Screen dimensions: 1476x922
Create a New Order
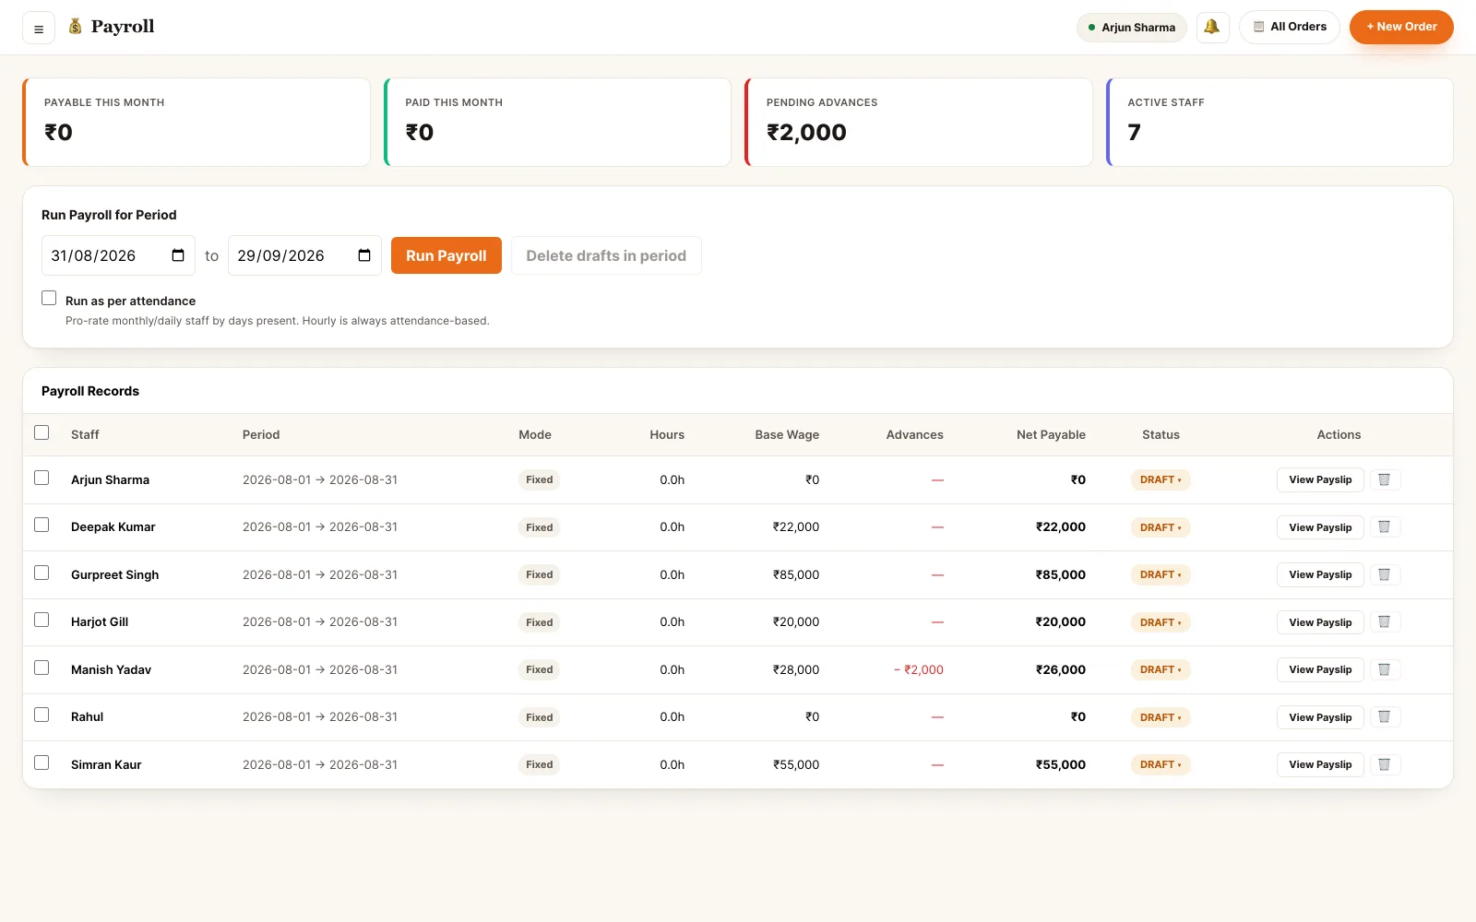coord(1401,27)
